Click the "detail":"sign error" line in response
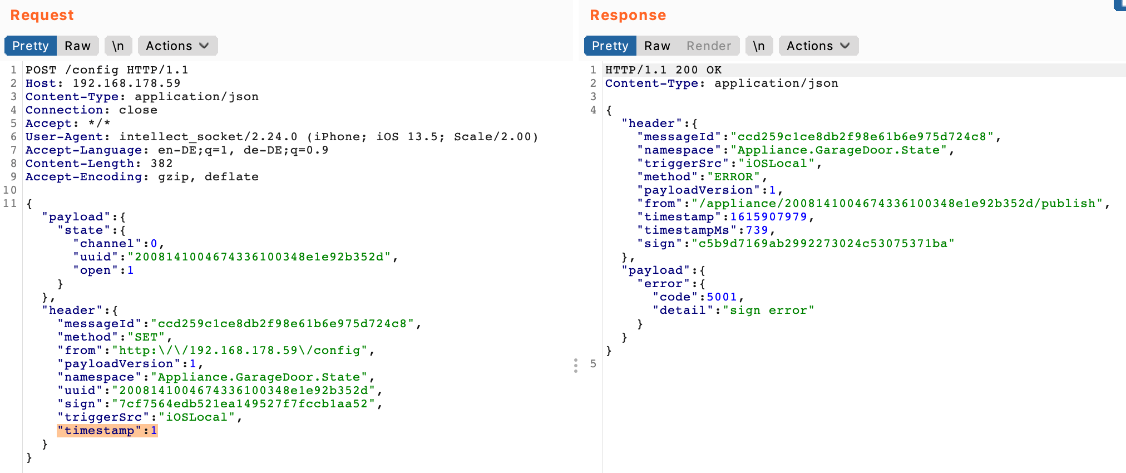Image resolution: width=1126 pixels, height=473 pixels. [x=733, y=311]
